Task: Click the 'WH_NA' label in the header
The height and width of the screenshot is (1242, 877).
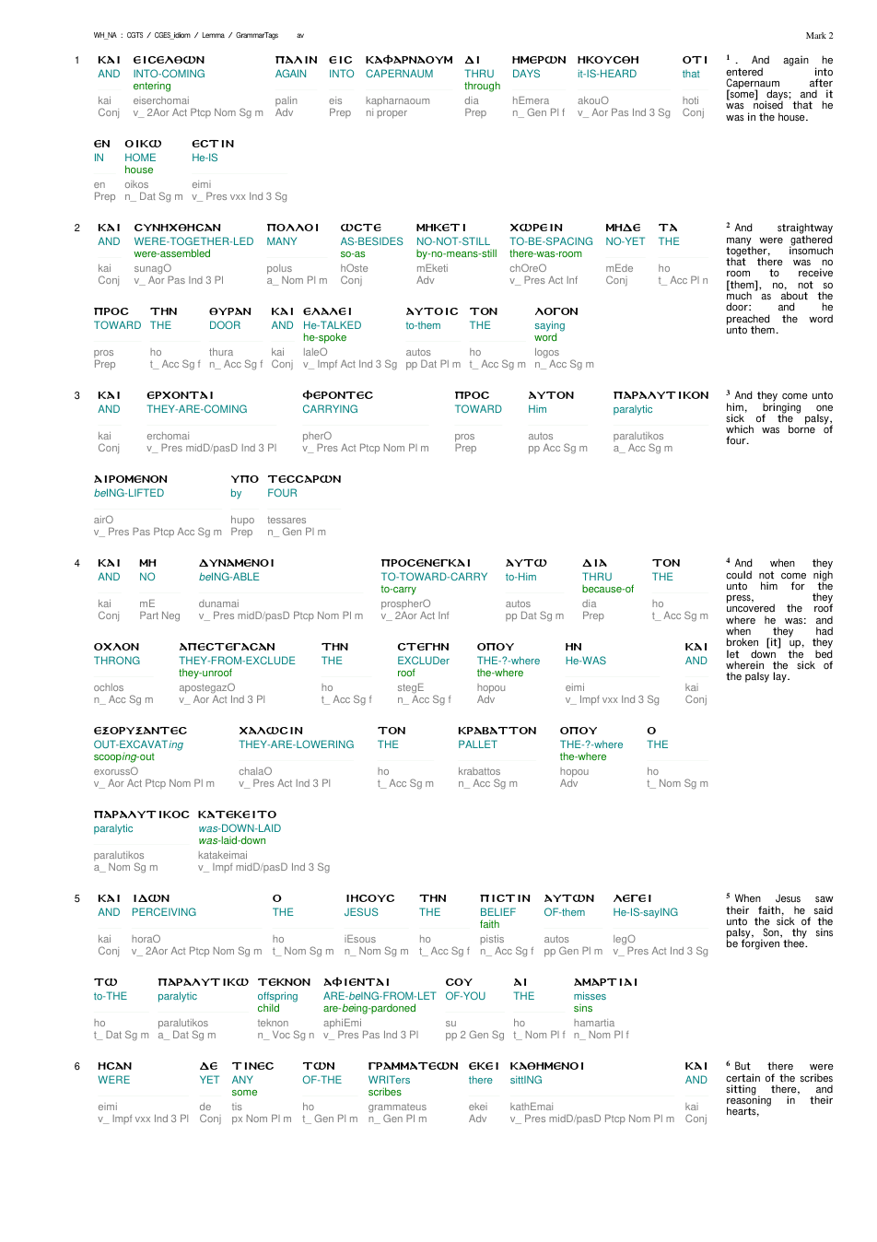Action: click(x=104, y=36)
